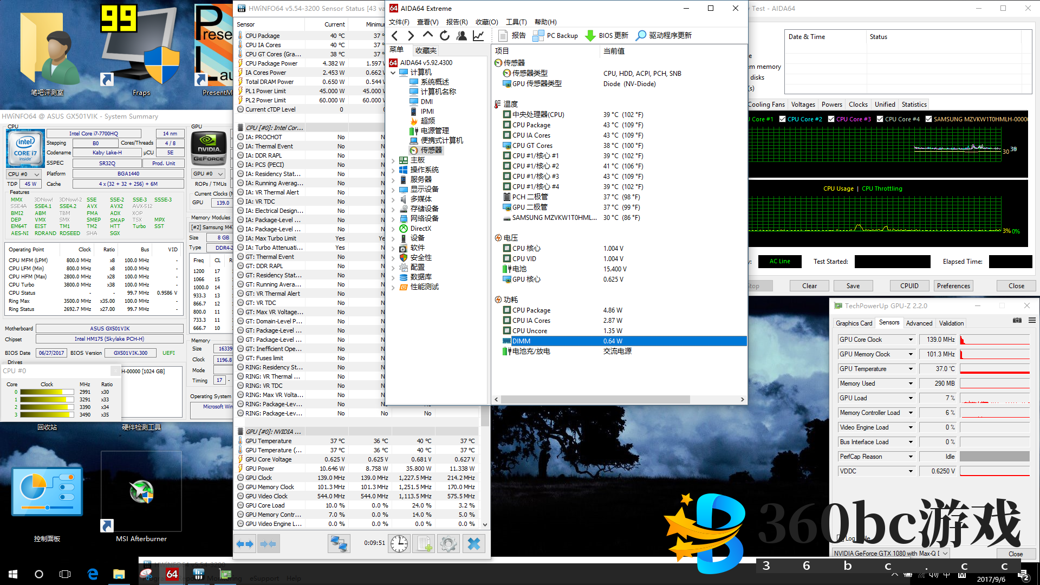Toggle SAMSUNG MZVKW1T0HMLH graph checkbox

[x=928, y=119]
